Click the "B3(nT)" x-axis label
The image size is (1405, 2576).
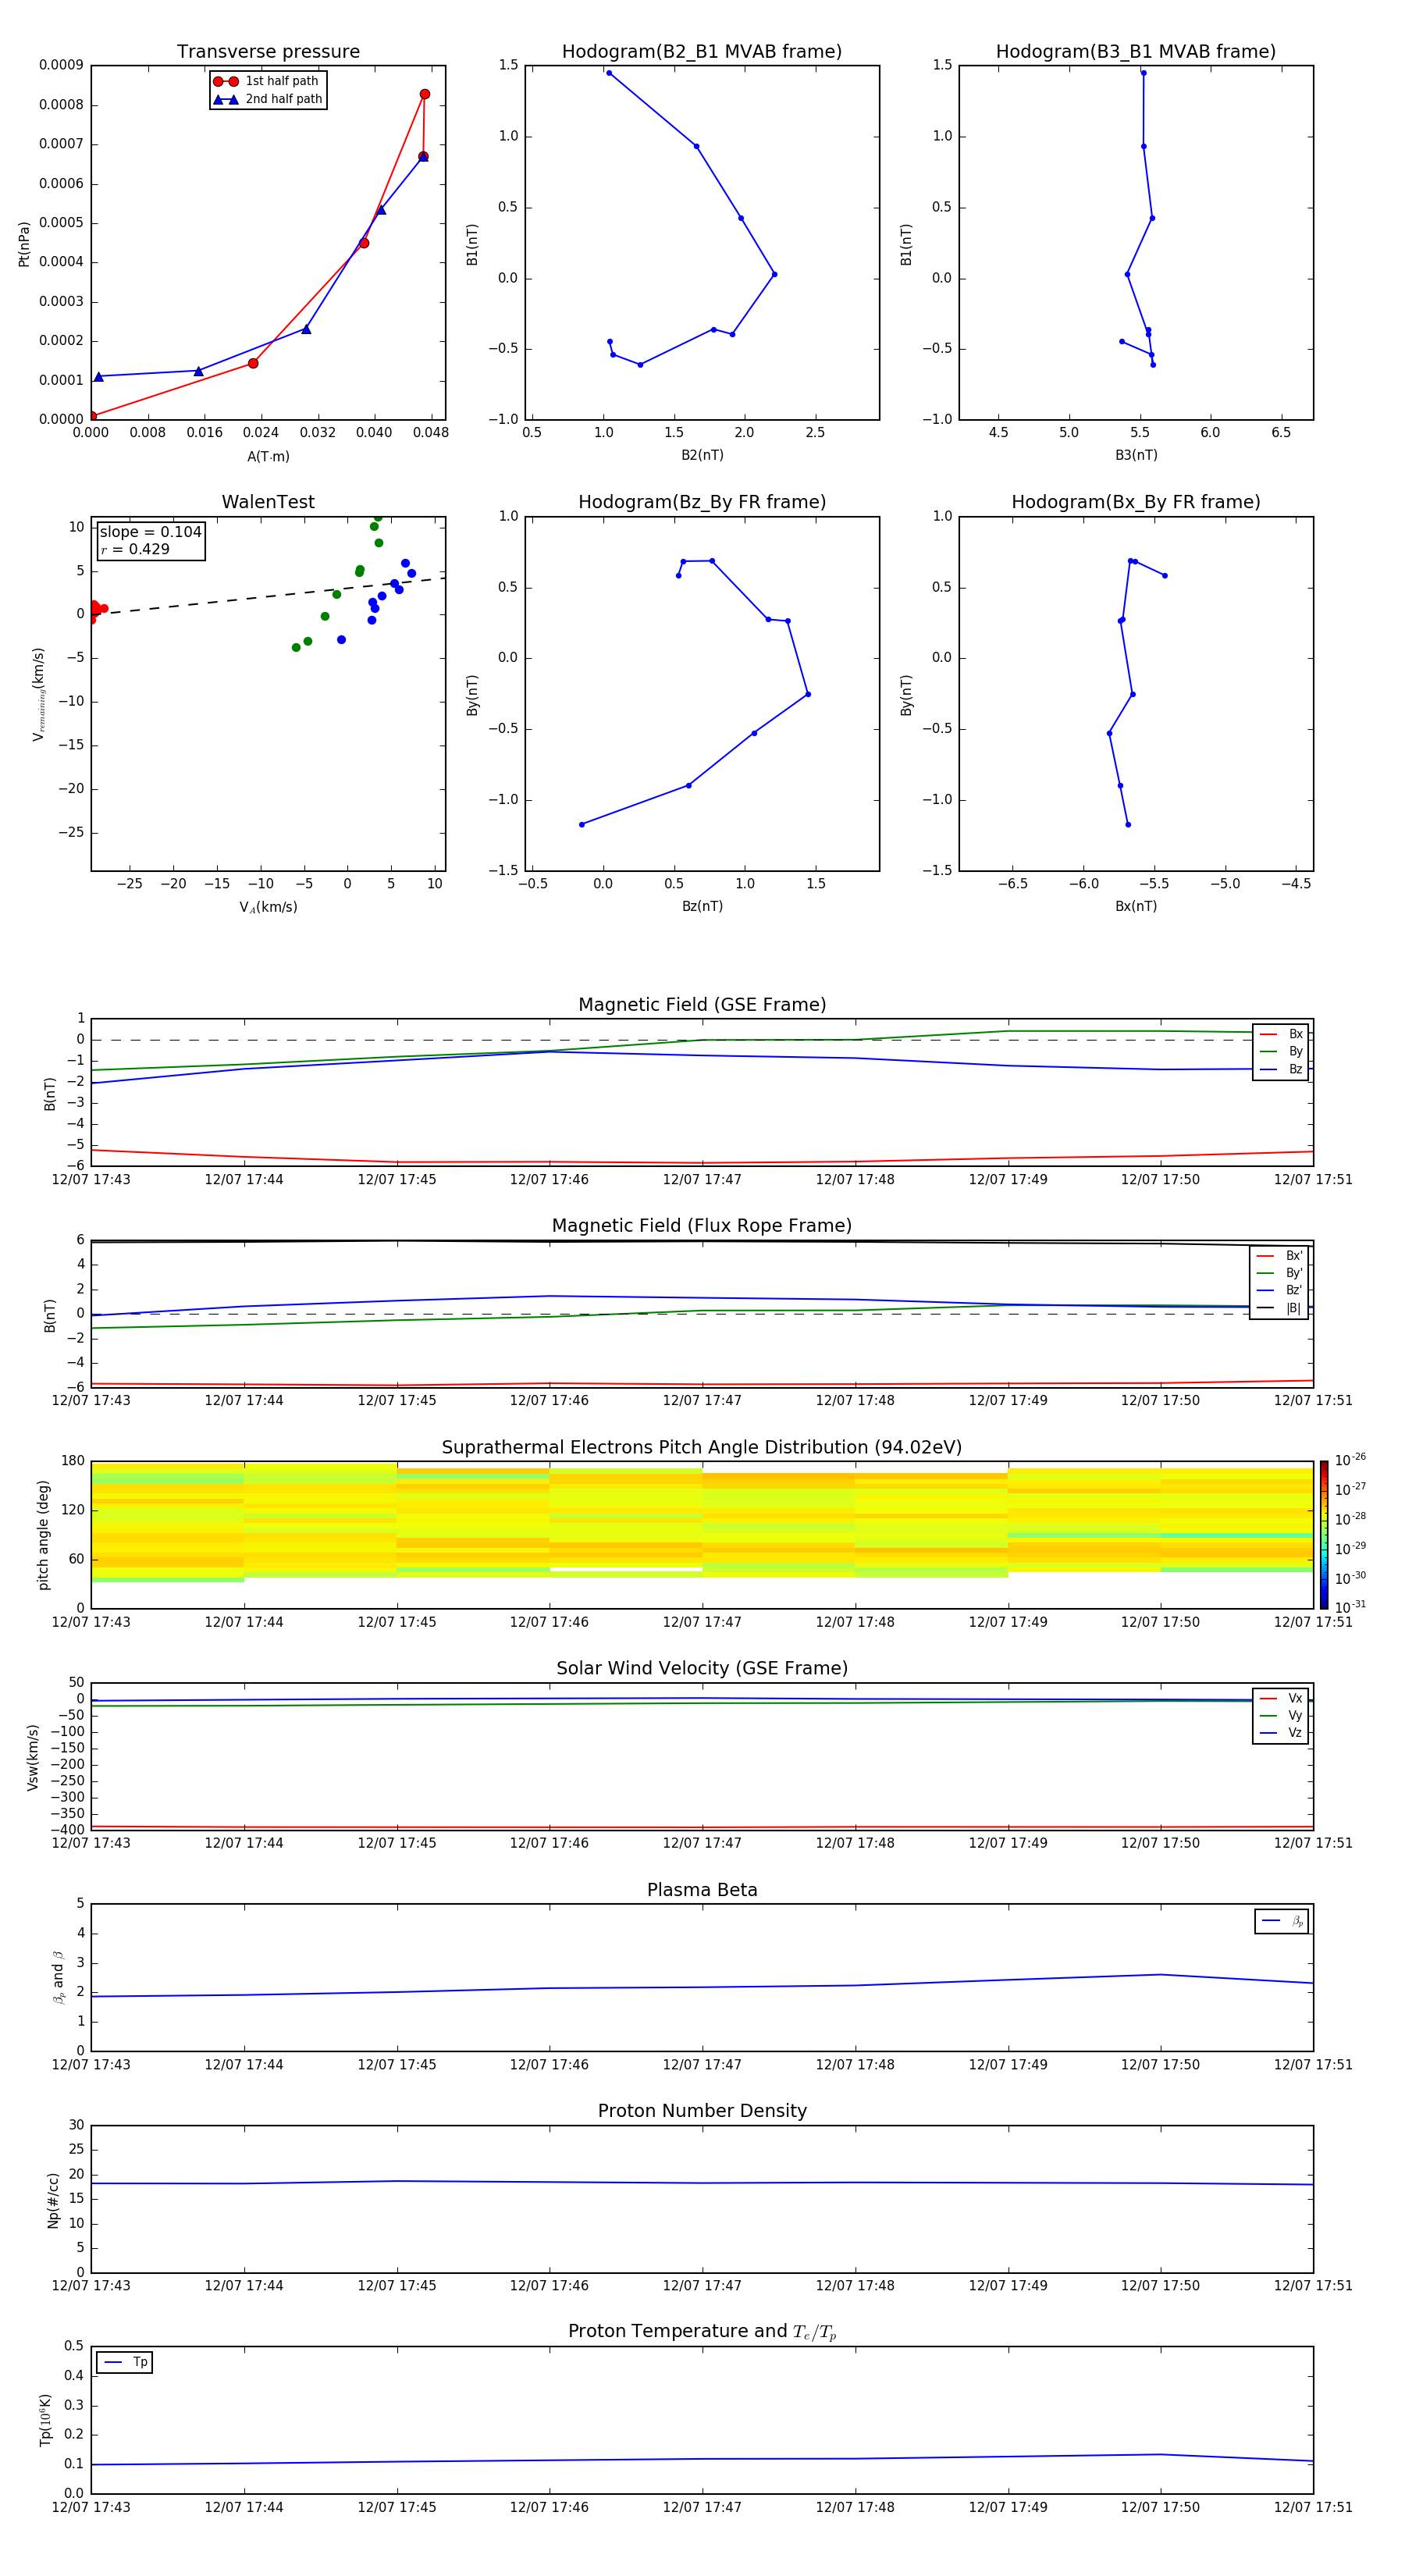(x=1136, y=455)
